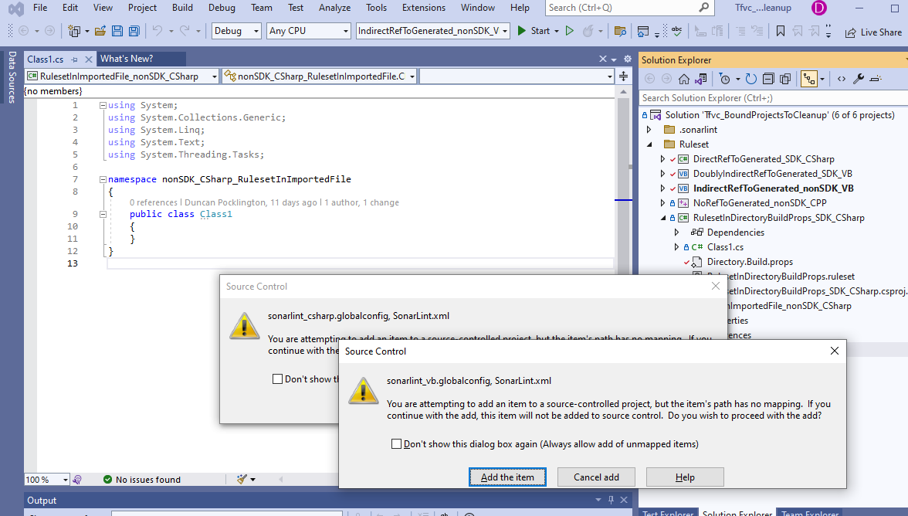The height and width of the screenshot is (516, 908).
Task: Select the Save All toolbar icon
Action: coord(133,31)
